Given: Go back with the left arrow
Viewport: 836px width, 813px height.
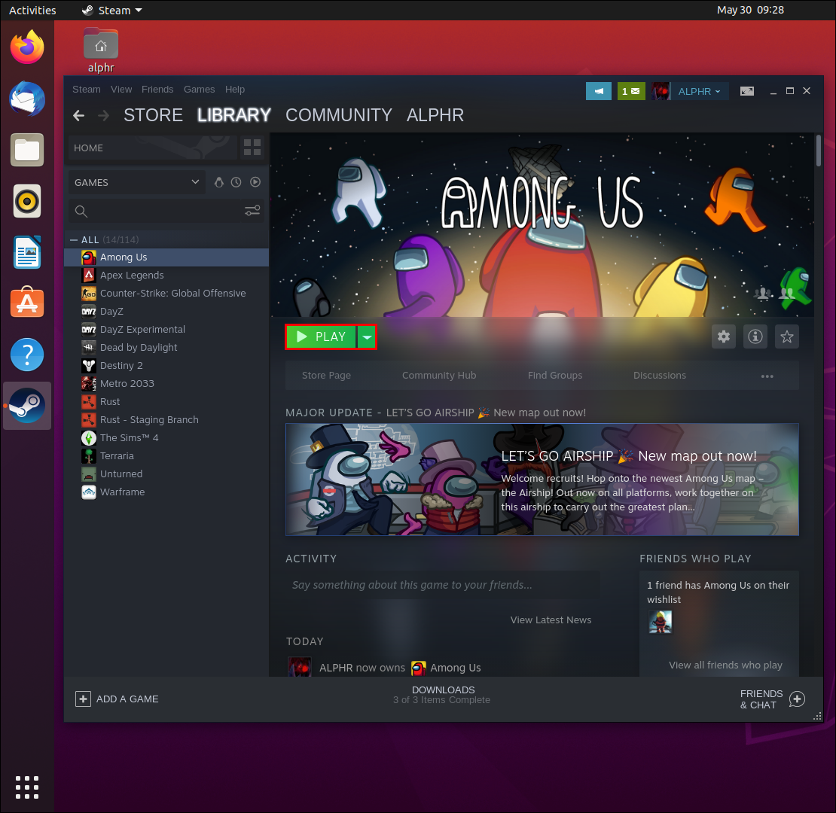Looking at the screenshot, I should [79, 116].
